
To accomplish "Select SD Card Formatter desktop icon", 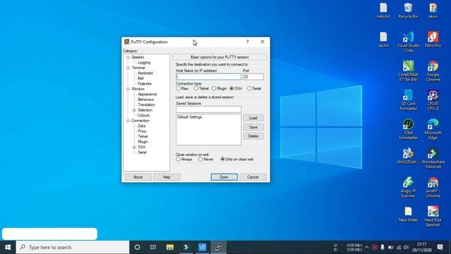I will pyautogui.click(x=408, y=100).
